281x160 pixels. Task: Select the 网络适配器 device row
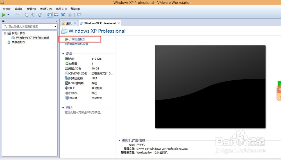click(x=89, y=78)
